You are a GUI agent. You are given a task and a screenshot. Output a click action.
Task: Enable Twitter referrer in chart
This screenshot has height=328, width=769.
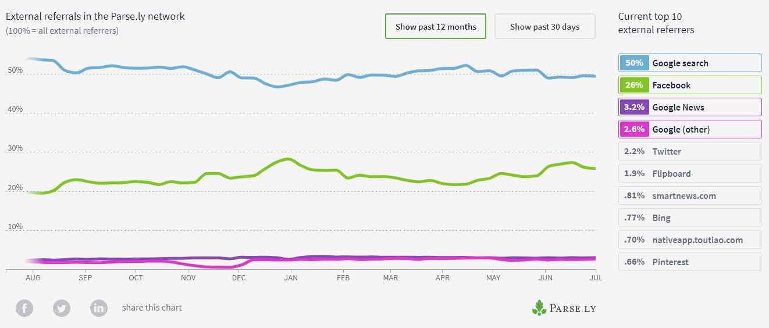coord(690,151)
